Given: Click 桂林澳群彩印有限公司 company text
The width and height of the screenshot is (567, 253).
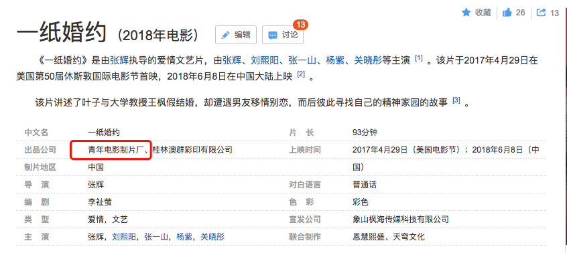Looking at the screenshot, I should coord(192,150).
